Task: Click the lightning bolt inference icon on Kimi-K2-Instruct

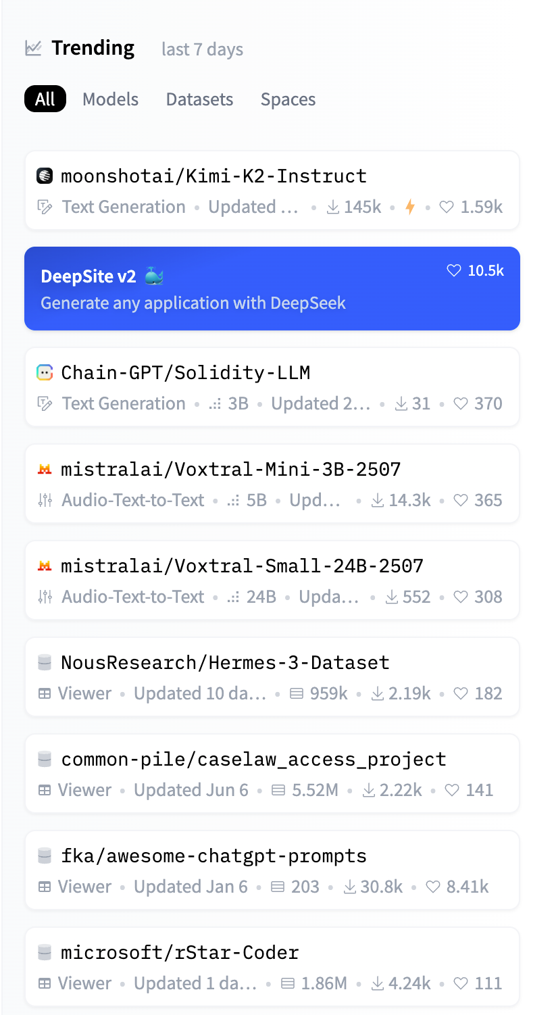Action: 410,207
